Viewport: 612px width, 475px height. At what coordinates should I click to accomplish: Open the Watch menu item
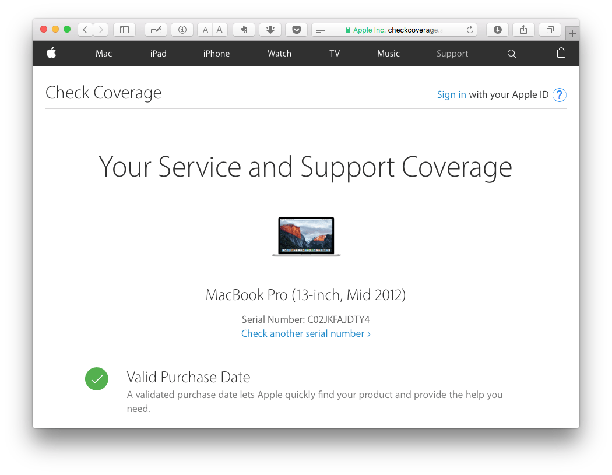point(279,54)
